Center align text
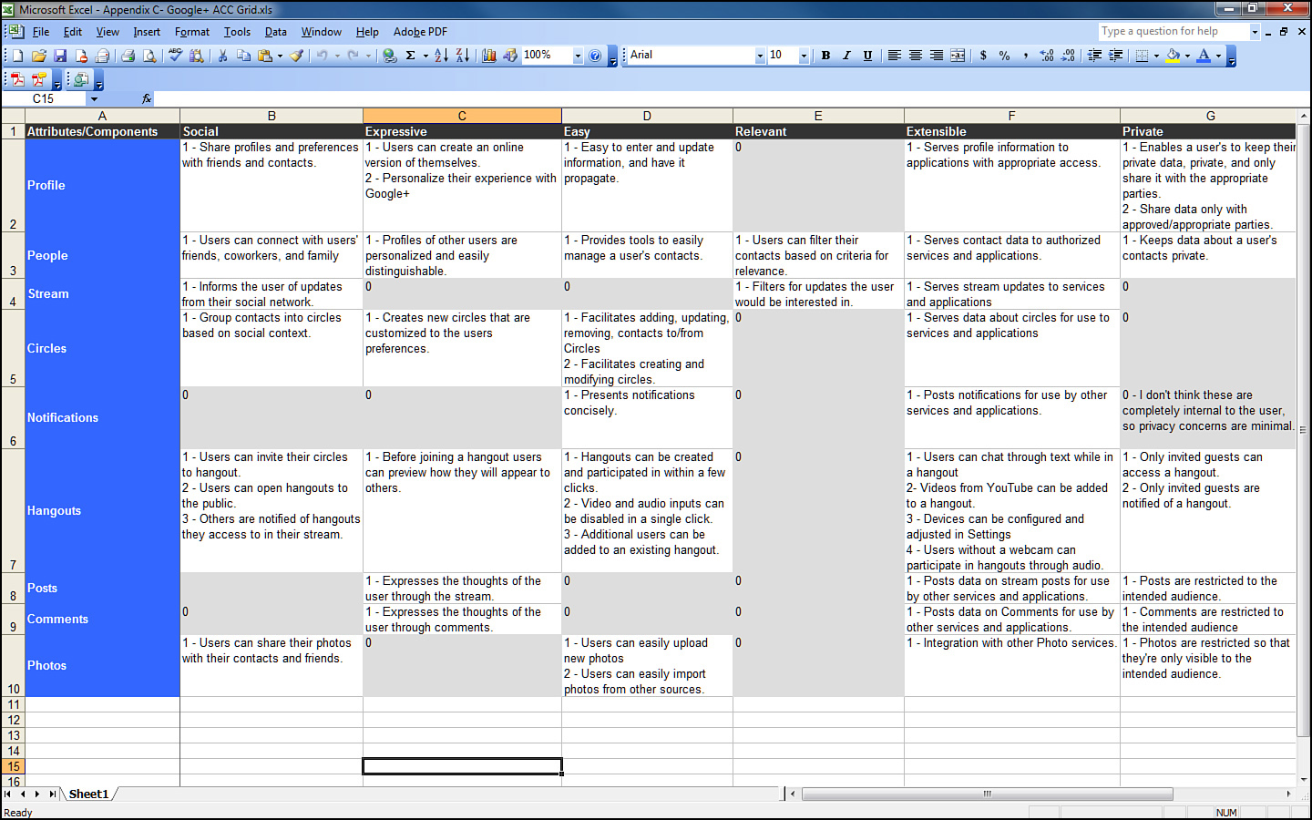The height and width of the screenshot is (820, 1312). click(916, 56)
